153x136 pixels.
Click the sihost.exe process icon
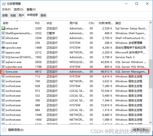[3, 38]
